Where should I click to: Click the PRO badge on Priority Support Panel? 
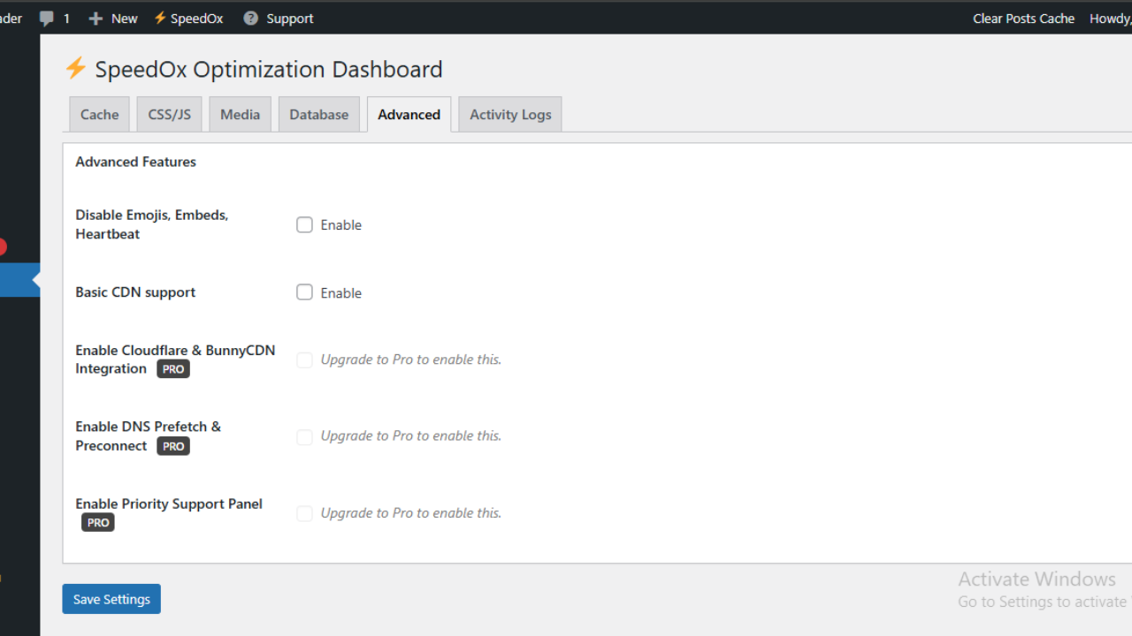click(98, 523)
